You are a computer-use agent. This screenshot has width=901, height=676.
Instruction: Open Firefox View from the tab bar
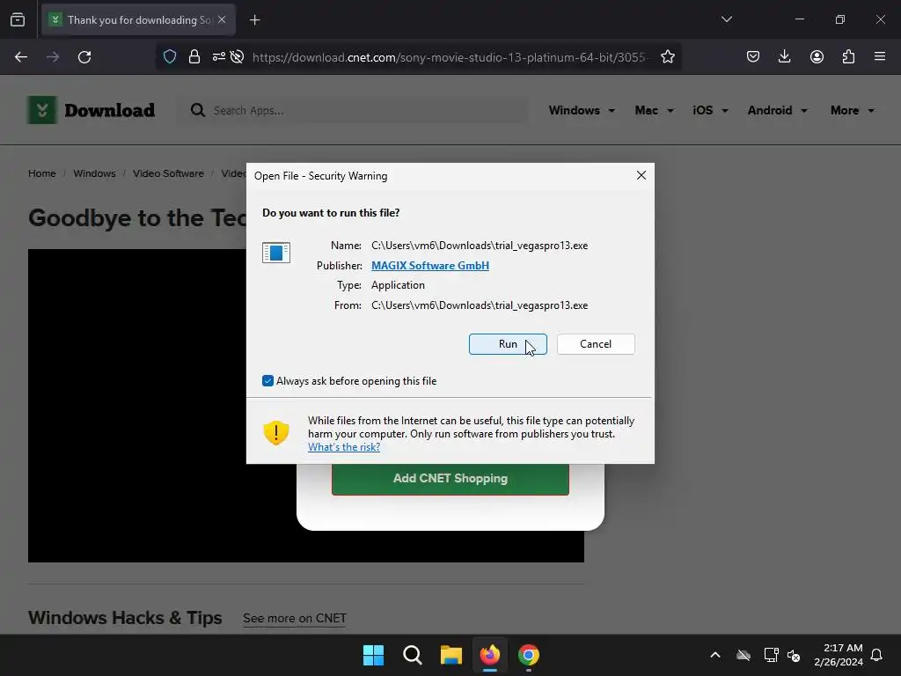(x=18, y=19)
